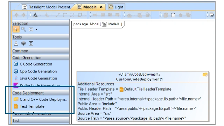Click the Public Area = "include" row
Image resolution: width=224 pixels, height=126 pixels.
(97, 104)
